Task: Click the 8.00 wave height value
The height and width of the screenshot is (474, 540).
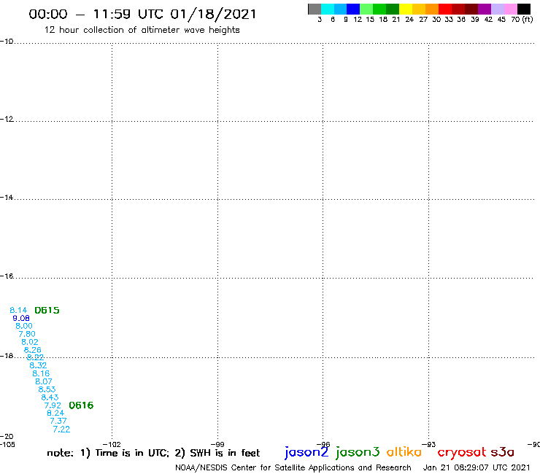Action: coord(24,326)
